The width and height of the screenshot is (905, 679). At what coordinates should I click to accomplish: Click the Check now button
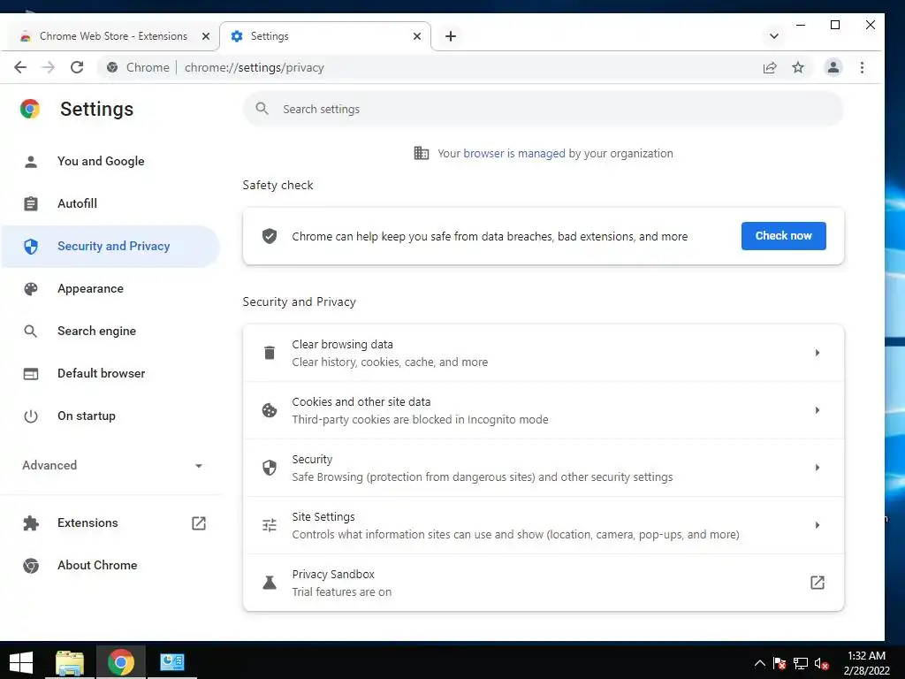[783, 236]
